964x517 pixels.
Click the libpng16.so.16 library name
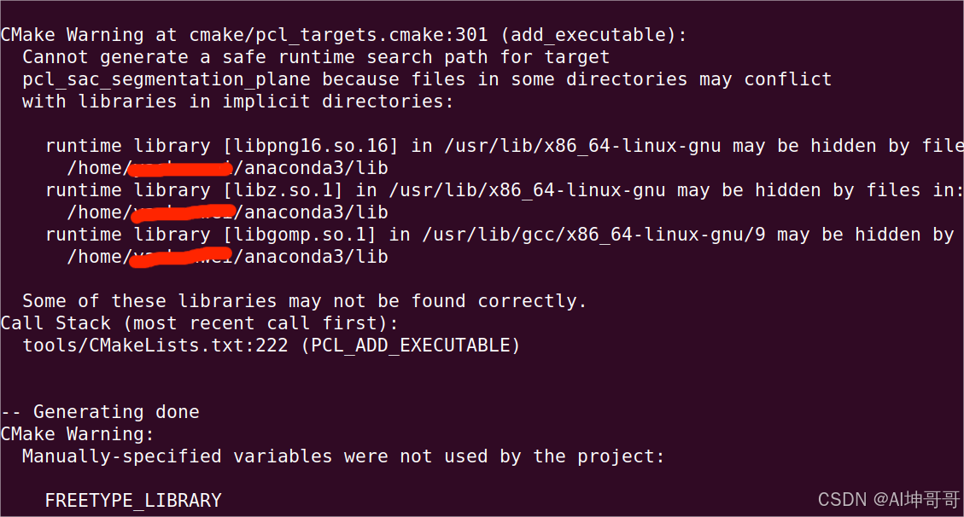(311, 146)
